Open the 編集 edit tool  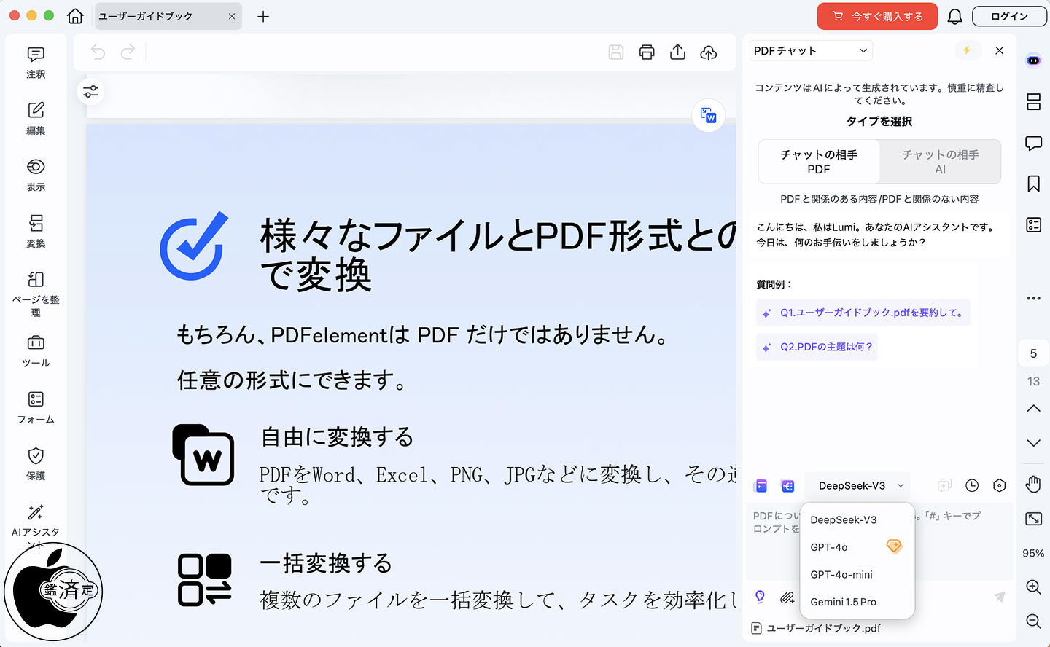click(x=36, y=119)
